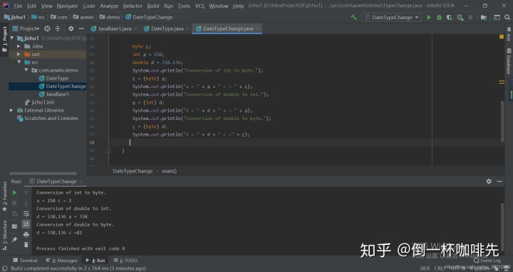This screenshot has width=513, height=272.
Task: Toggle the Project side tool window
Action: pyautogui.click(x=4, y=39)
